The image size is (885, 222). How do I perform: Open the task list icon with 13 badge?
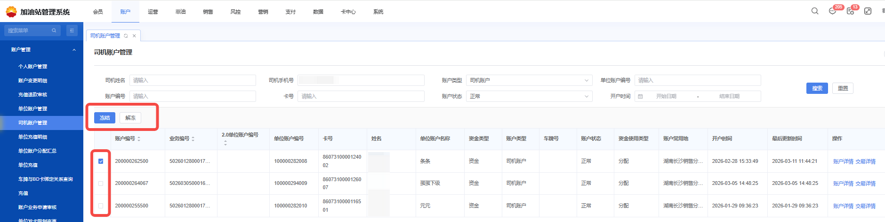[x=850, y=11]
